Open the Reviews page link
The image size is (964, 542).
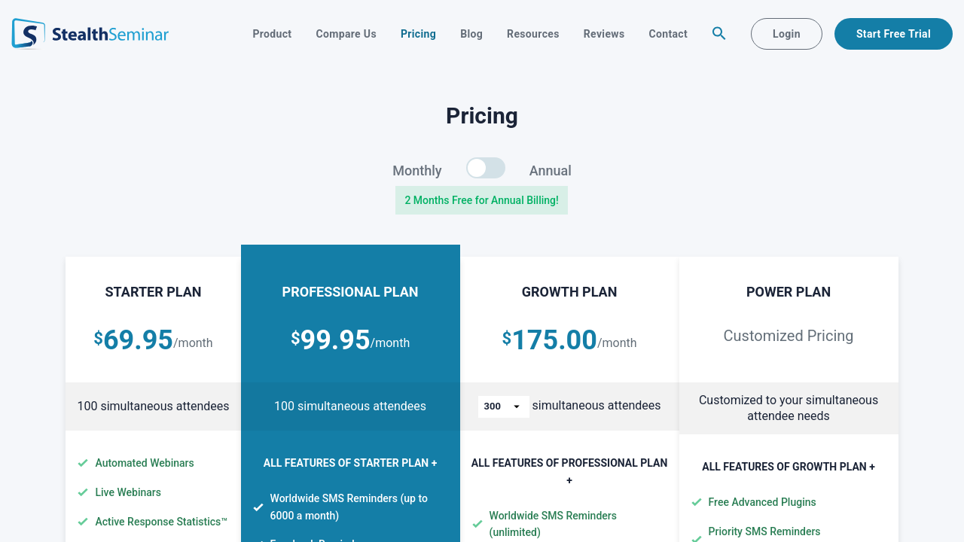[x=603, y=34]
